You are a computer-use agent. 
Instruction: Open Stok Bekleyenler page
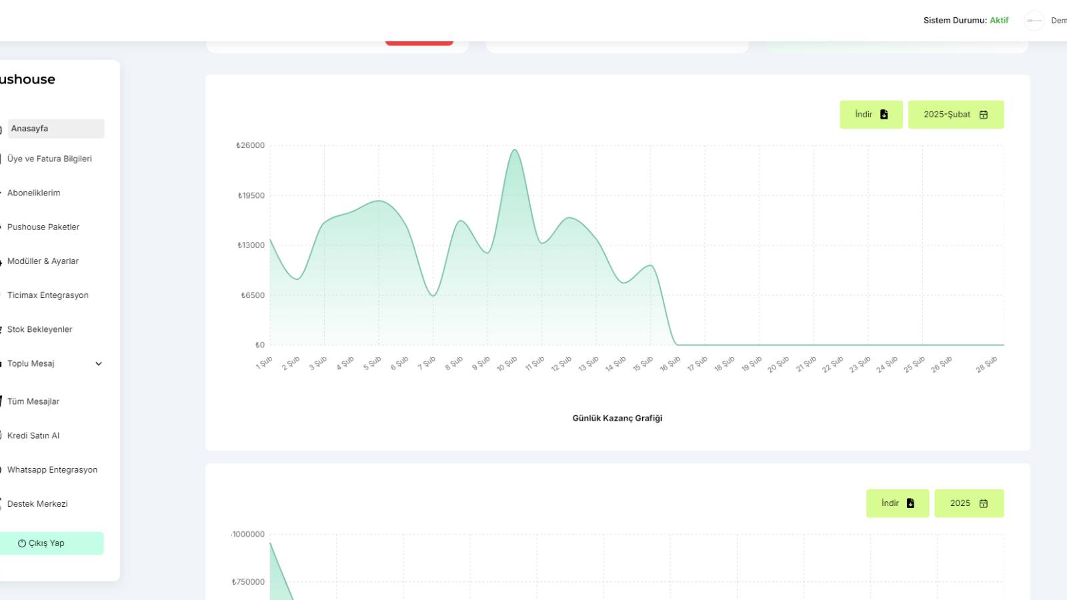[x=40, y=329]
